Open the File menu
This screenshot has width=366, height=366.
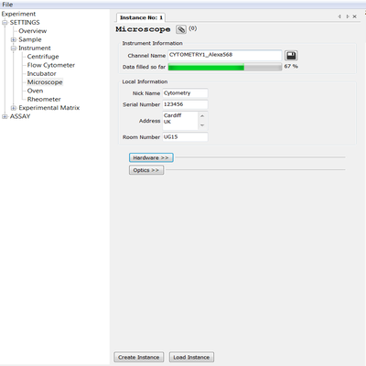pyautogui.click(x=7, y=5)
